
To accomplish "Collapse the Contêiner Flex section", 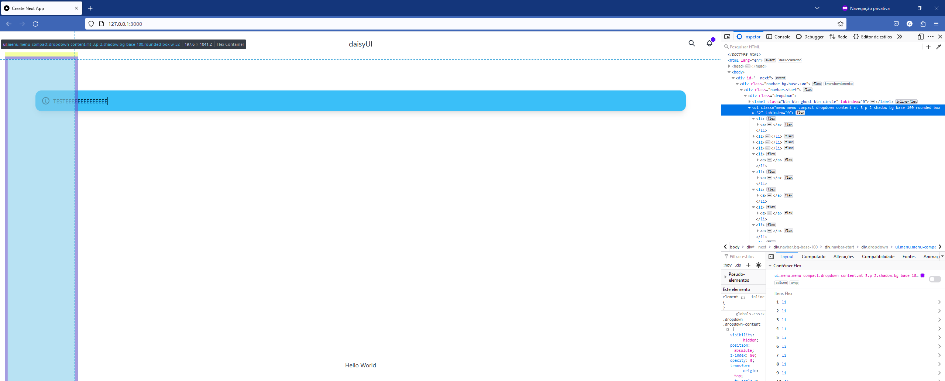I will coord(770,265).
